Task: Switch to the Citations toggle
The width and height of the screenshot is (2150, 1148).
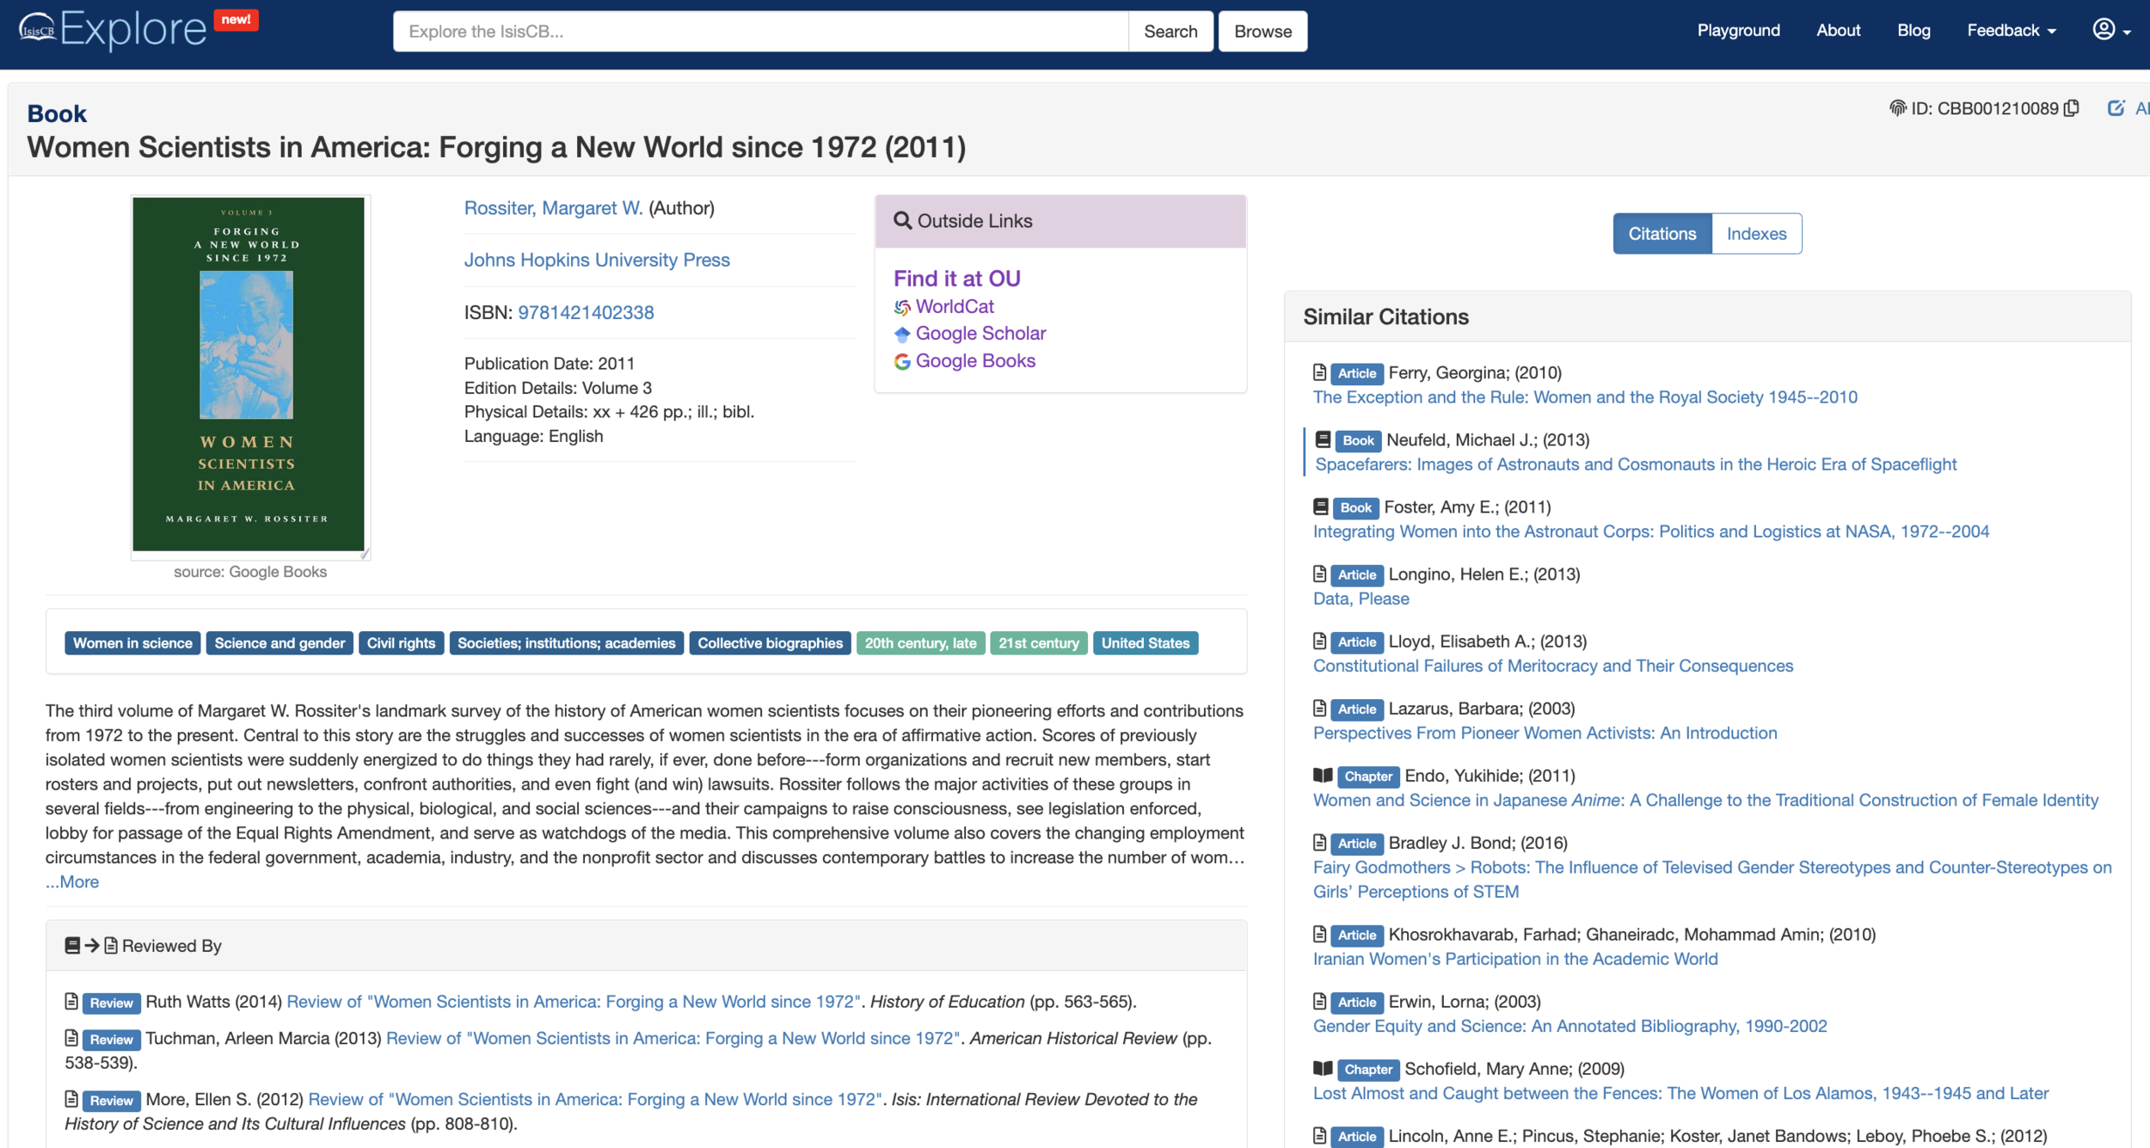Action: pos(1662,234)
